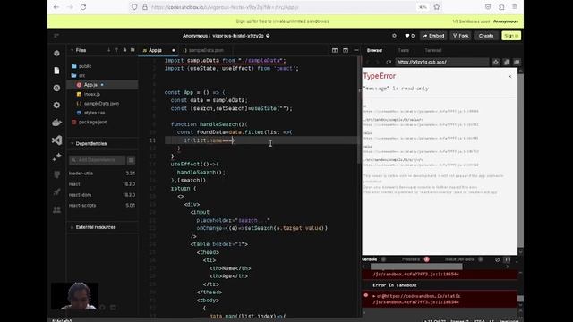573x322 pixels.
Task: Click the Create button
Action: [486, 36]
